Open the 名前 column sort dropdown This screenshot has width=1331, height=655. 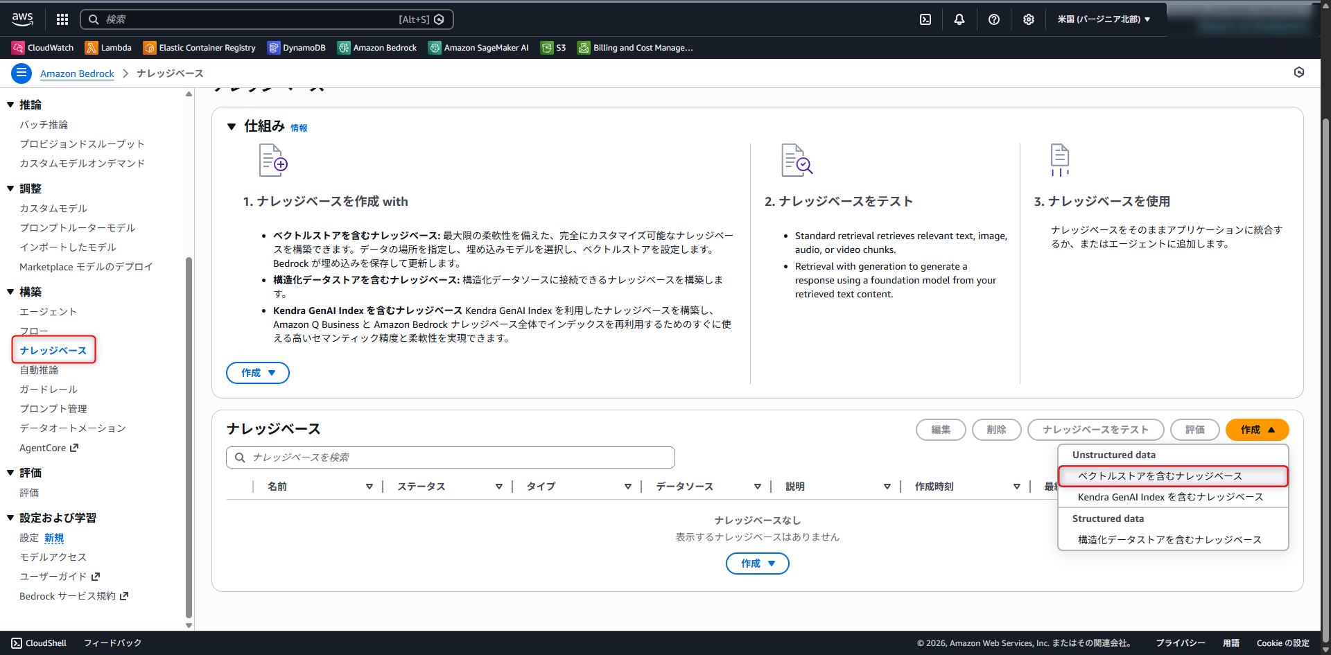369,486
